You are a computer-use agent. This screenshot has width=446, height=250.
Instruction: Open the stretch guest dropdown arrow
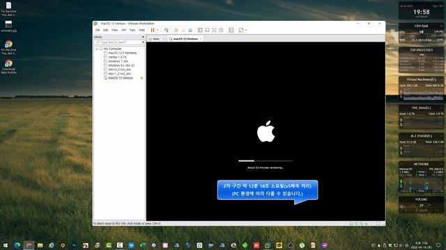246,30
